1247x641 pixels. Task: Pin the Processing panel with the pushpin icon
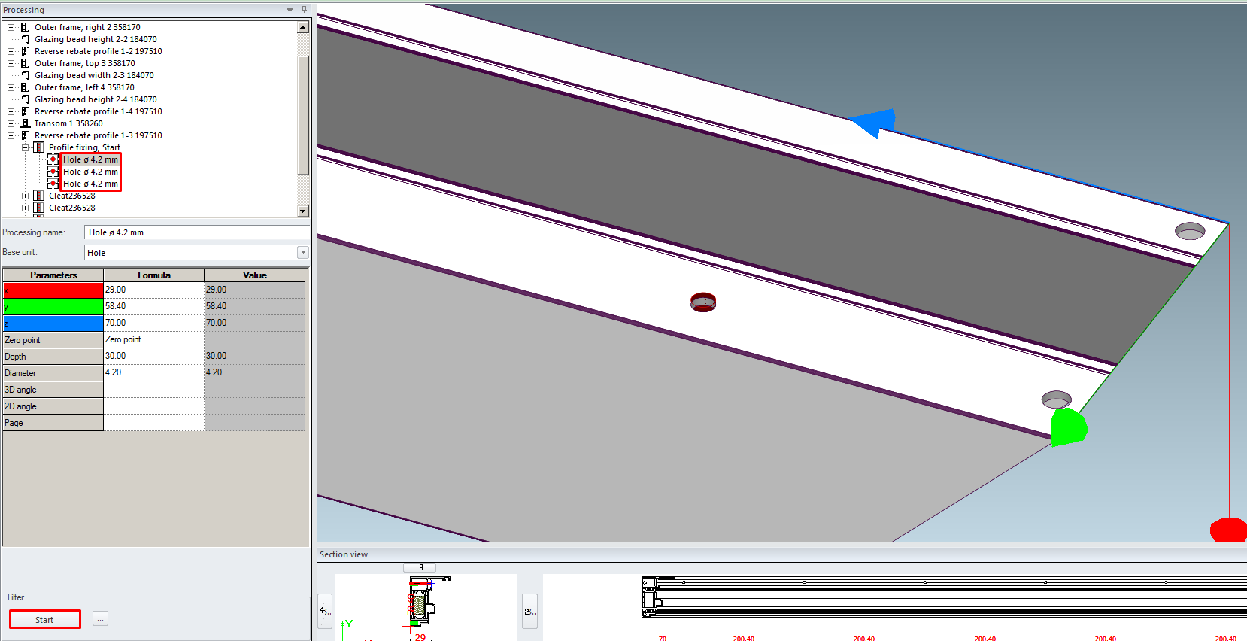(304, 10)
